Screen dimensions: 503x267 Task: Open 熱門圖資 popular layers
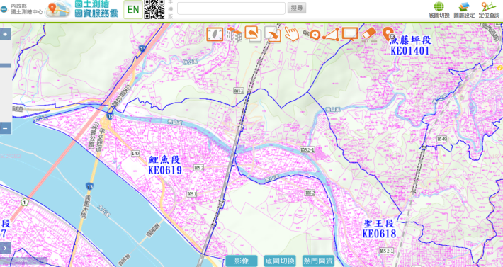(318, 261)
